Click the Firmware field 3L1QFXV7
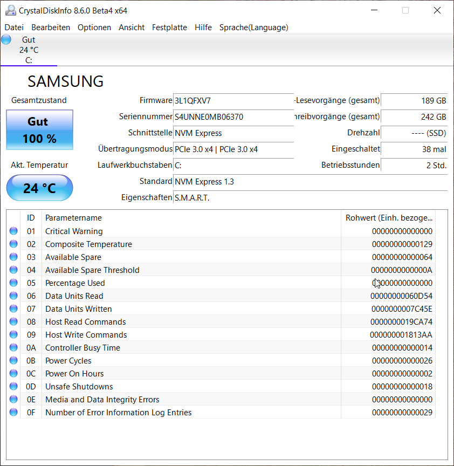 [233, 100]
